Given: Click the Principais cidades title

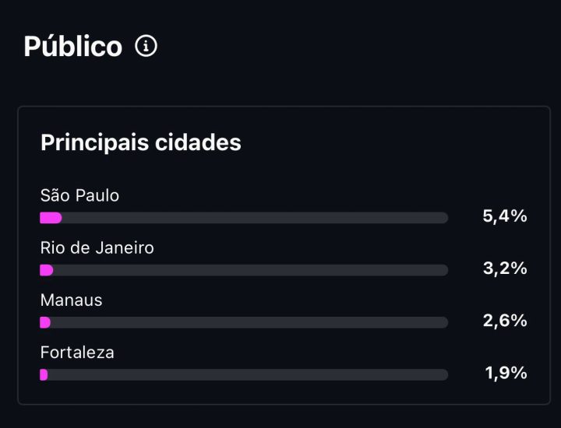Looking at the screenshot, I should (x=140, y=142).
